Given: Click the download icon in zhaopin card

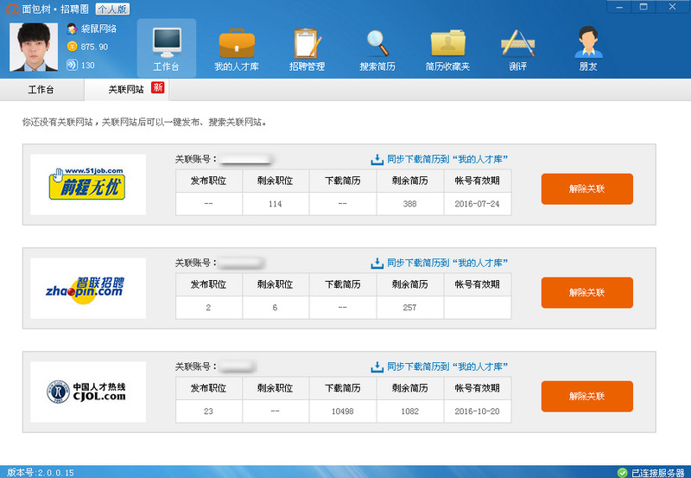Looking at the screenshot, I should 377,264.
